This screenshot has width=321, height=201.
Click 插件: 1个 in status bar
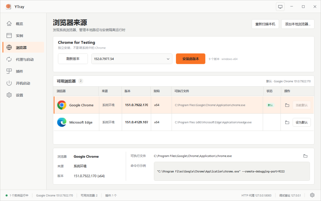pyautogui.click(x=111, y=195)
